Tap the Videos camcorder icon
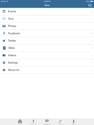This screenshot has height=125, width=94. [4, 55]
